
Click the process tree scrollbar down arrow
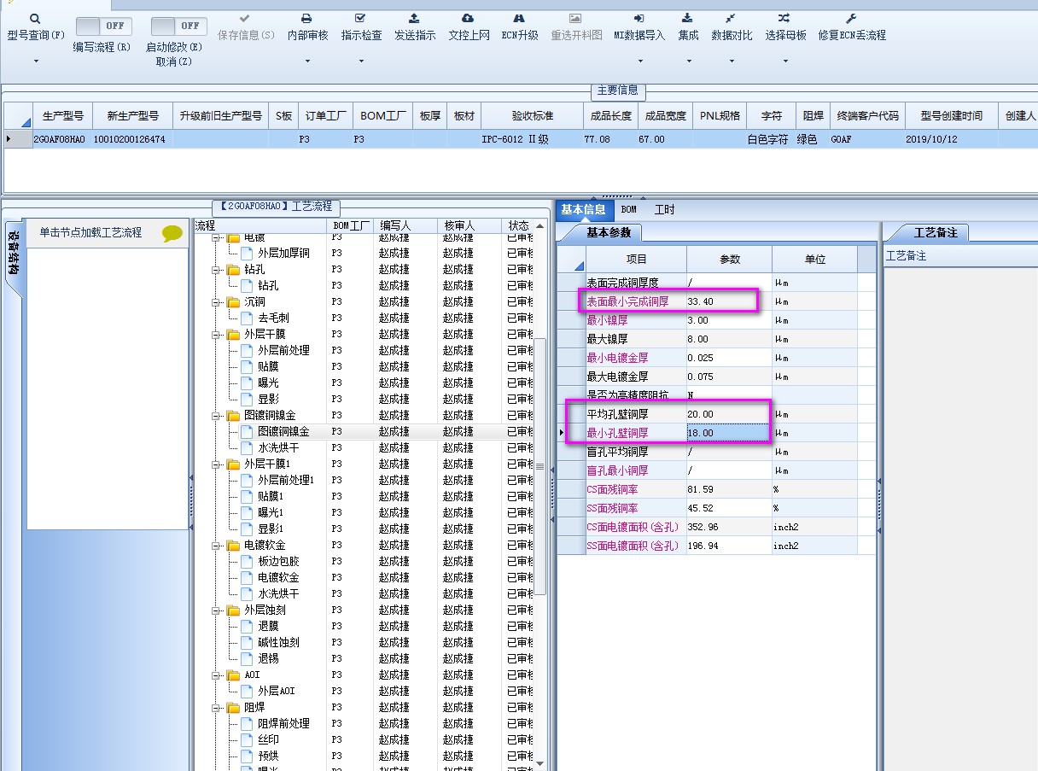[x=539, y=762]
